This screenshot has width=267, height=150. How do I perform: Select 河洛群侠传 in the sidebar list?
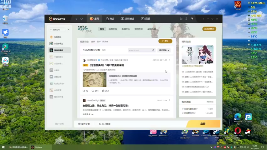[59, 50]
